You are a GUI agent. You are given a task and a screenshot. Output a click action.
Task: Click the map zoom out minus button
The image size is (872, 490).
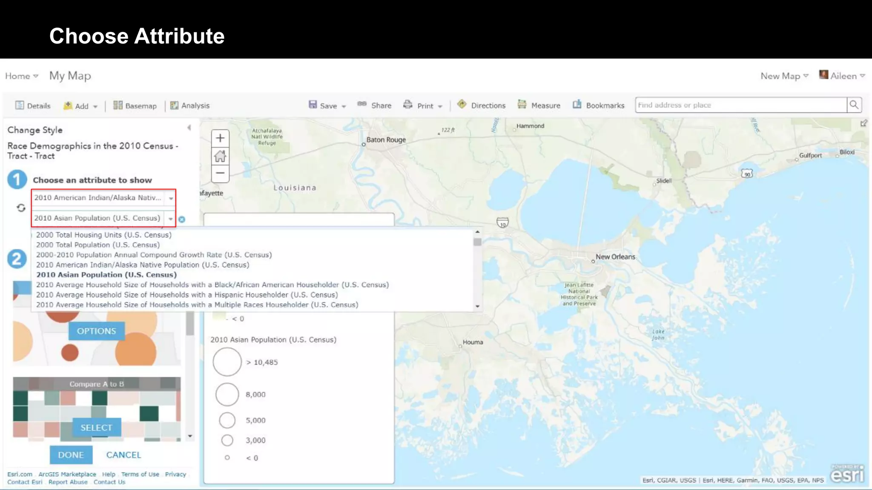coord(220,173)
